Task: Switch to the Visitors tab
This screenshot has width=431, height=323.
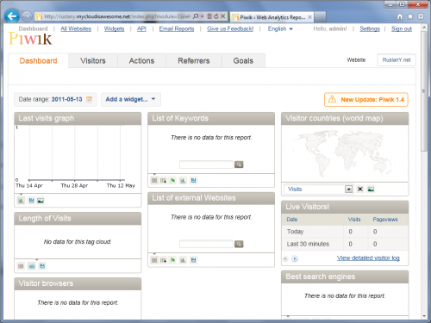Action: 93,61
